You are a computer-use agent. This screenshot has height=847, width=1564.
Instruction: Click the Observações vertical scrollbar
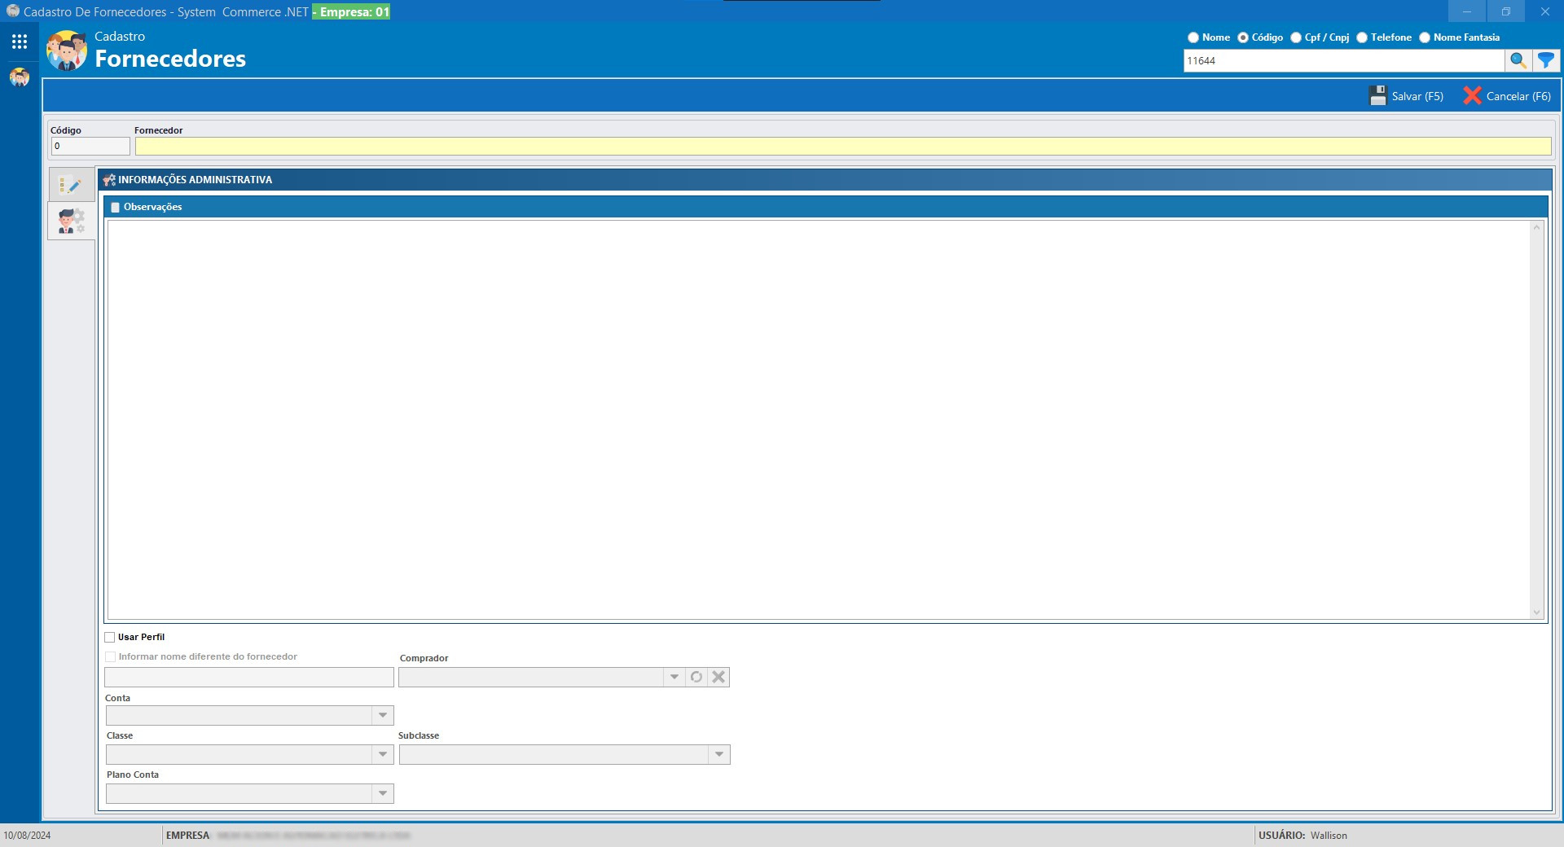click(x=1537, y=419)
